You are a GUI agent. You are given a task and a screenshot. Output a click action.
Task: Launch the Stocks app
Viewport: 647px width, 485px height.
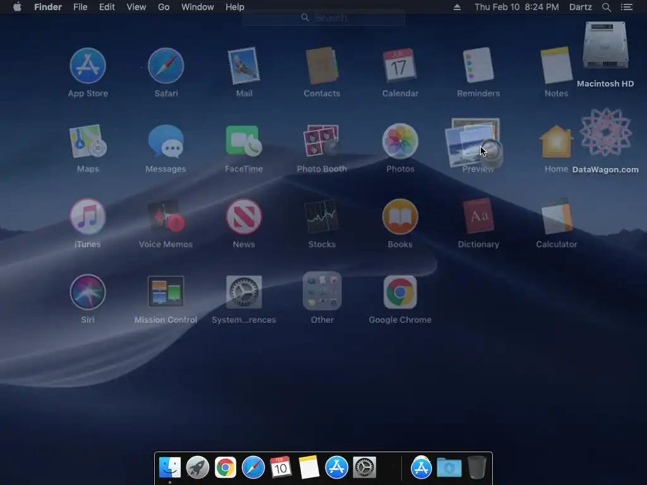(x=322, y=217)
